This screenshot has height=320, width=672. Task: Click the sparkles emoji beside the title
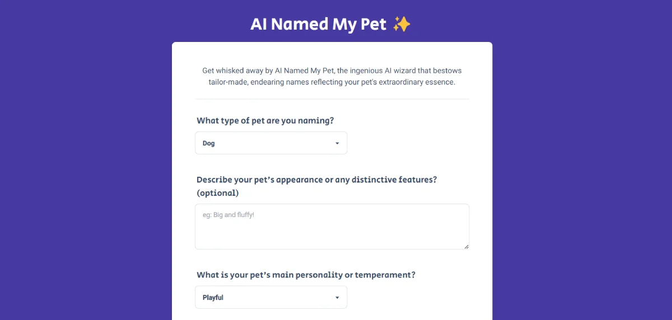(402, 24)
